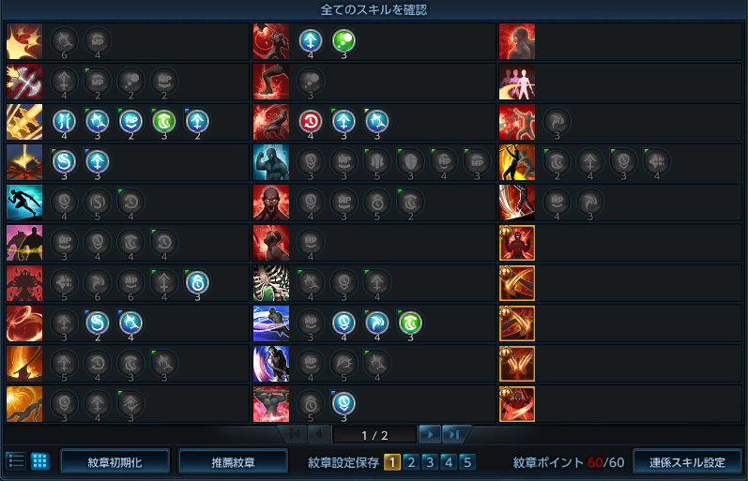Go to the next page arrow
748x481 pixels.
pyautogui.click(x=430, y=434)
